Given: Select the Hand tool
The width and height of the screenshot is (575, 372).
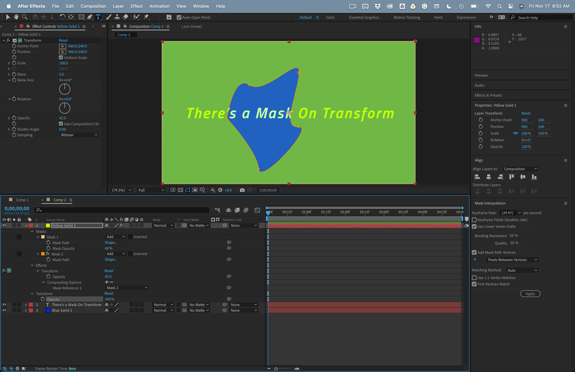Looking at the screenshot, I should 16,17.
